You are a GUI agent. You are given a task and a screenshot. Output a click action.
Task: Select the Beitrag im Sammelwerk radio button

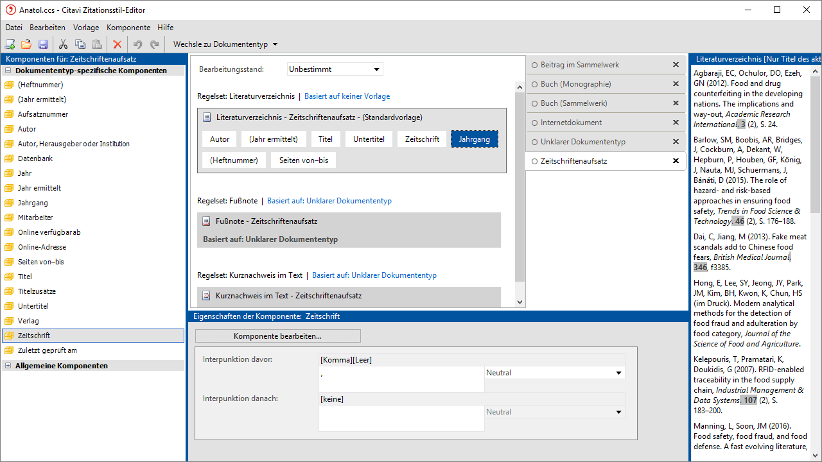[534, 65]
